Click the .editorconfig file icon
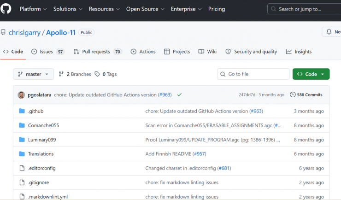 tap(22, 168)
